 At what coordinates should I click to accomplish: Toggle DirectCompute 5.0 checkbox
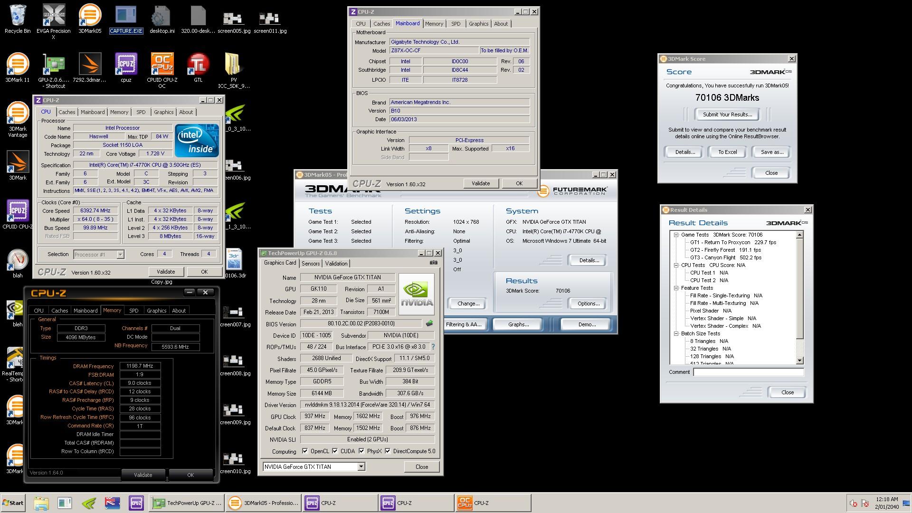[x=388, y=451]
